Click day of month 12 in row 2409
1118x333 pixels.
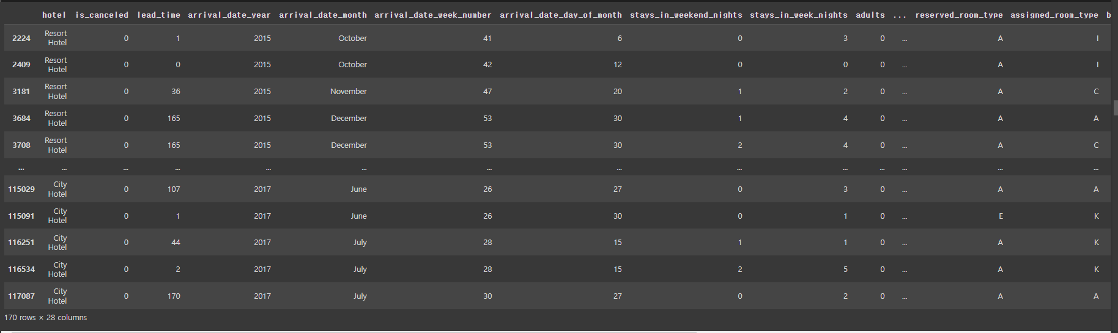(x=618, y=64)
